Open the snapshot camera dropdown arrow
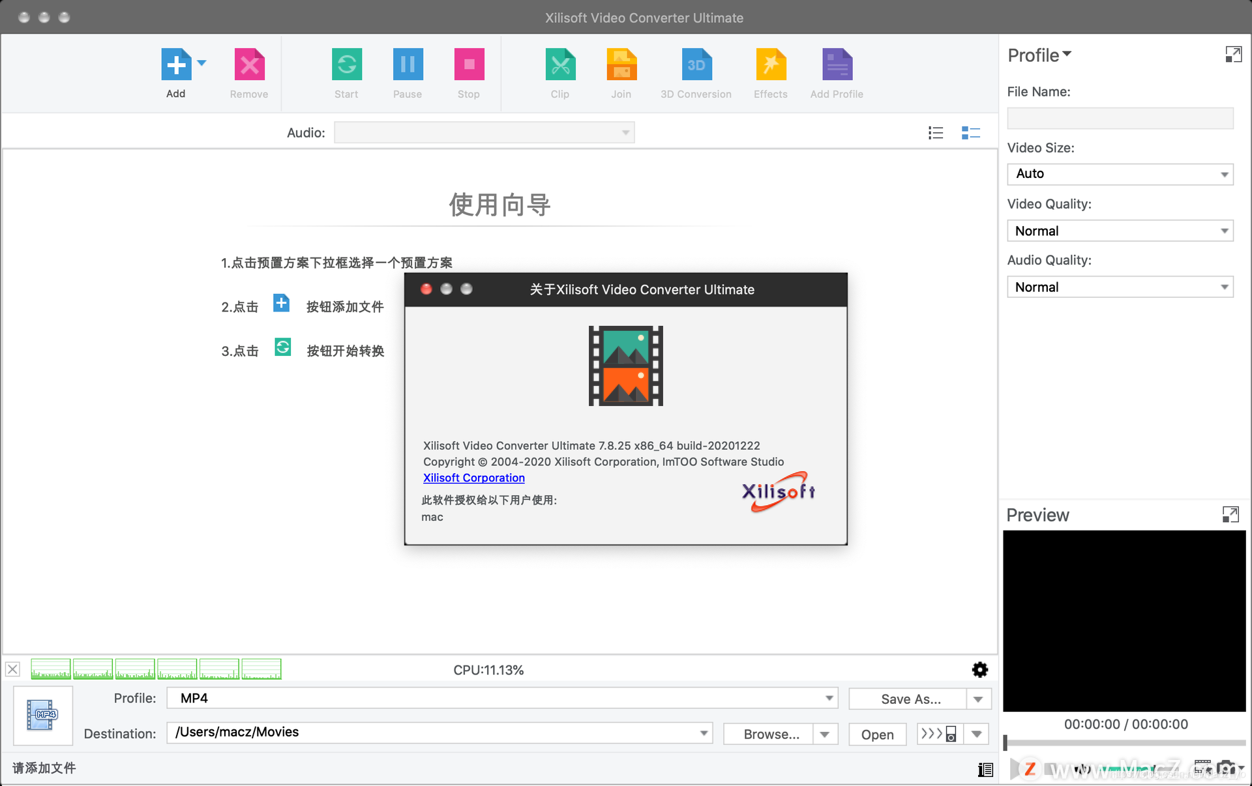The image size is (1252, 786). click(1241, 768)
